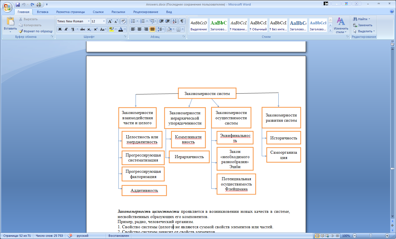Click word count Число слов: 25 753
The height and width of the screenshot is (239, 396).
pos(49,236)
